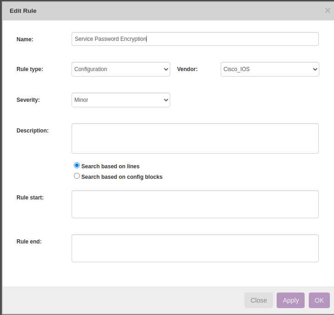The image size is (334, 315).
Task: Click the Name input field
Action: (x=195, y=39)
